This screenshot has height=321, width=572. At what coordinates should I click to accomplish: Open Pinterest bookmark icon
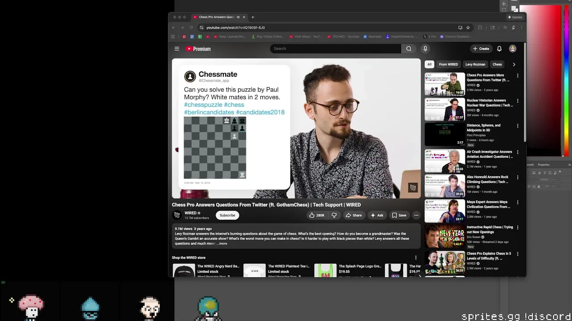pos(184,37)
